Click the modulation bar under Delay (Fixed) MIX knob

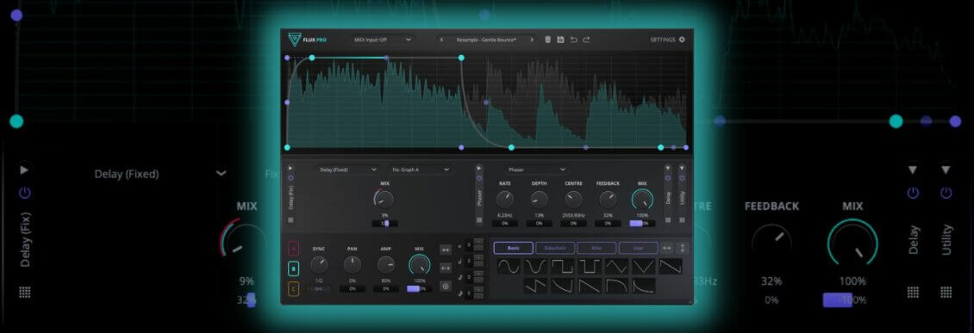[x=384, y=223]
